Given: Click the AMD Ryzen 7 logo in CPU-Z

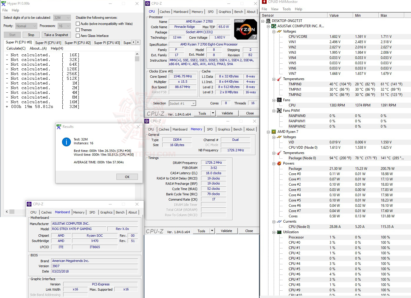Looking at the screenshot, I should (x=245, y=29).
